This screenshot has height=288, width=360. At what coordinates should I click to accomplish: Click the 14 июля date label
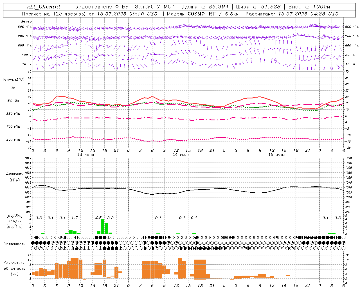pyautogui.click(x=181, y=154)
